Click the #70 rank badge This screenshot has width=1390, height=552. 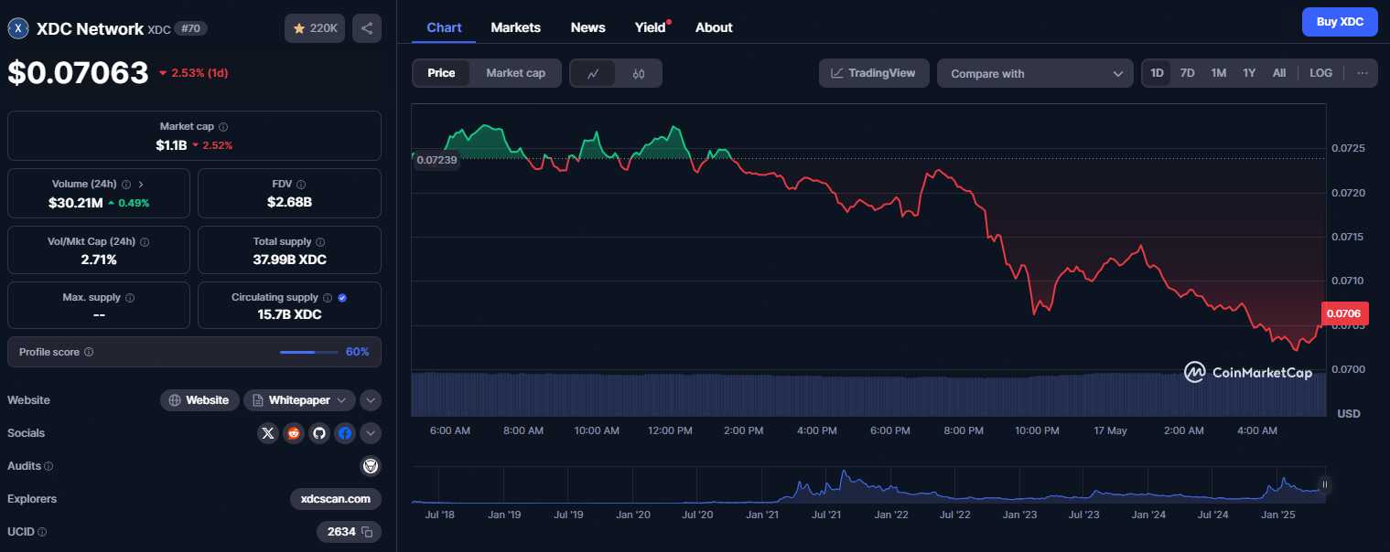pyautogui.click(x=190, y=28)
